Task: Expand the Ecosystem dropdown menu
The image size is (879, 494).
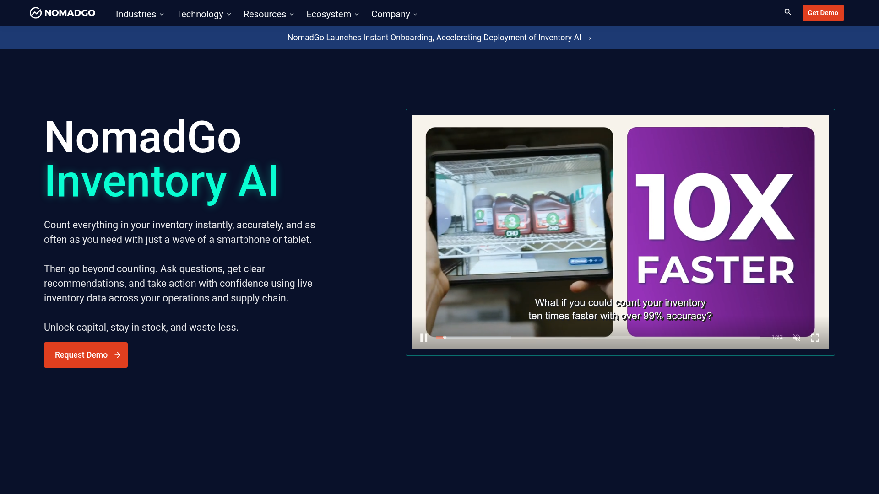Action: [333, 14]
